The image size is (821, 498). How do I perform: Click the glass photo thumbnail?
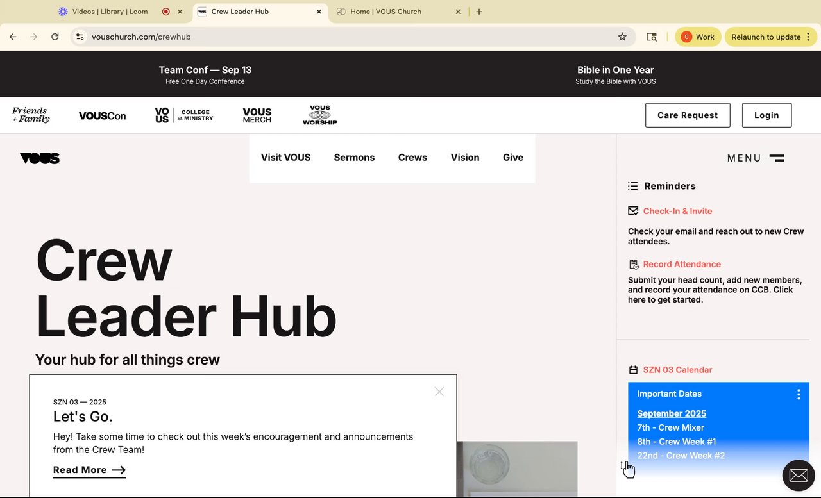(x=517, y=469)
